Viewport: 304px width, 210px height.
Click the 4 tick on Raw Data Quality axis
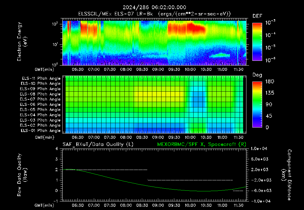[56, 149]
